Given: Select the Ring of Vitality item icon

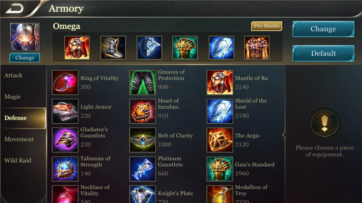Looking at the screenshot, I should (x=65, y=83).
